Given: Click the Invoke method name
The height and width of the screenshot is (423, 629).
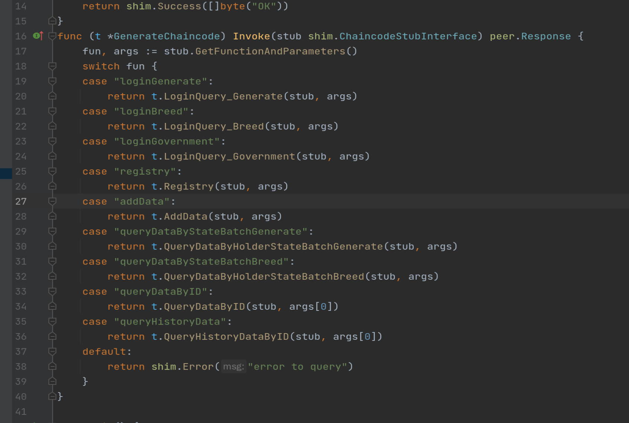Looking at the screenshot, I should pyautogui.click(x=251, y=36).
